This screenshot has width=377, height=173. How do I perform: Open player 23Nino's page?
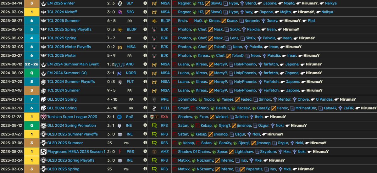pos(202,108)
